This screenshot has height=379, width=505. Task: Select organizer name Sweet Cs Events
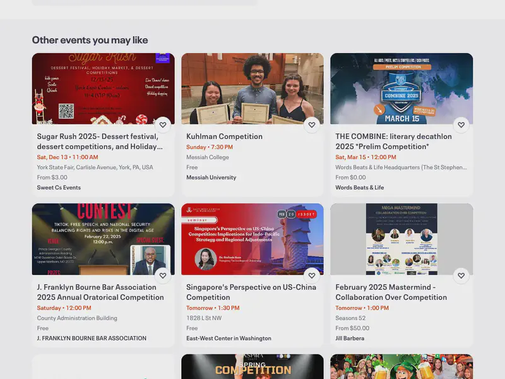tap(59, 188)
